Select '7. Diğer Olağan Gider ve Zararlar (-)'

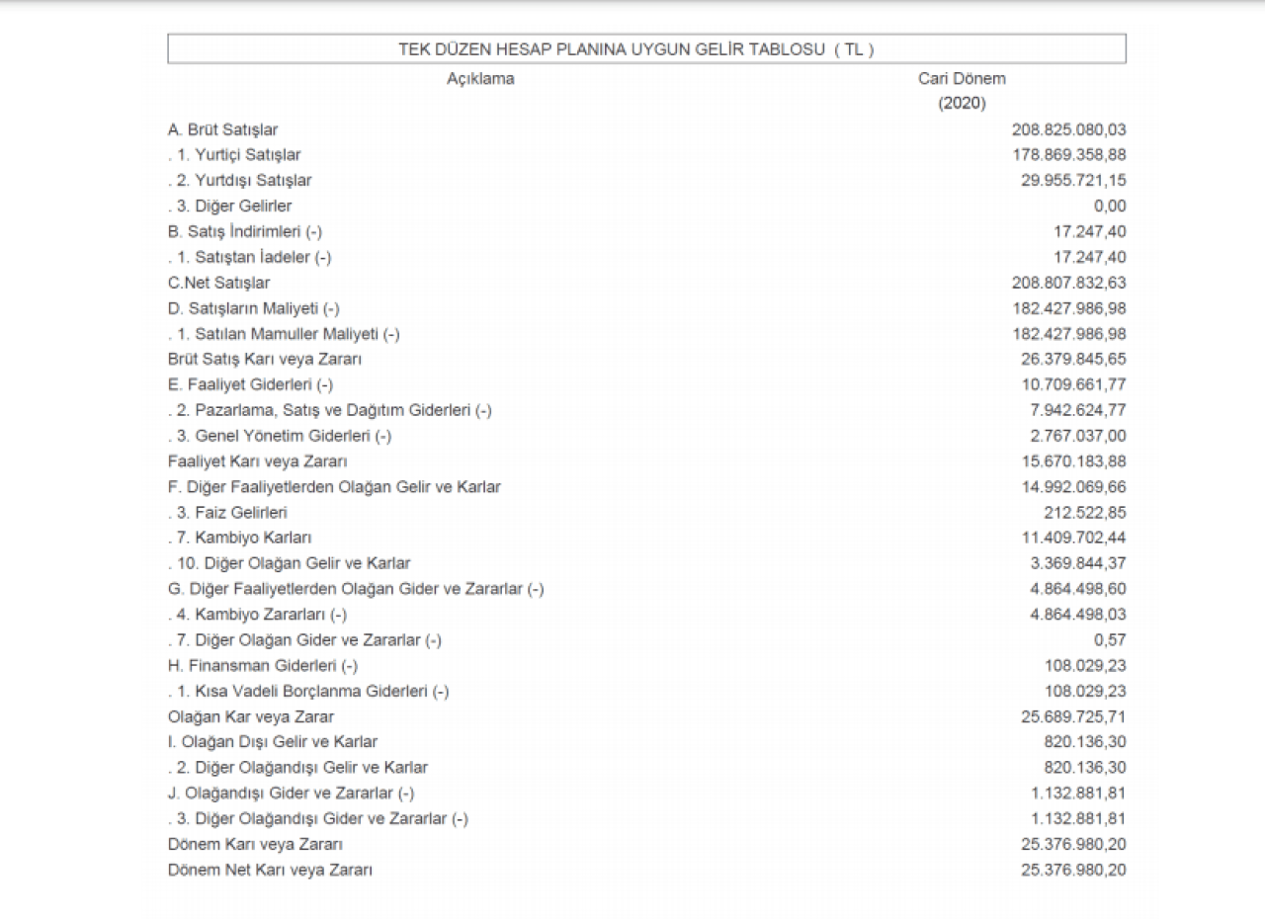[304, 640]
